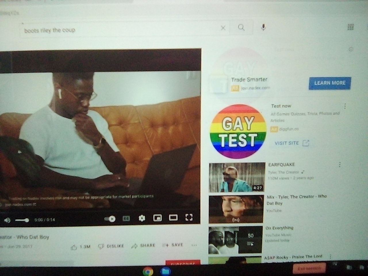Switch to miniplayer mode
The width and height of the screenshot is (368, 276).
point(157,218)
